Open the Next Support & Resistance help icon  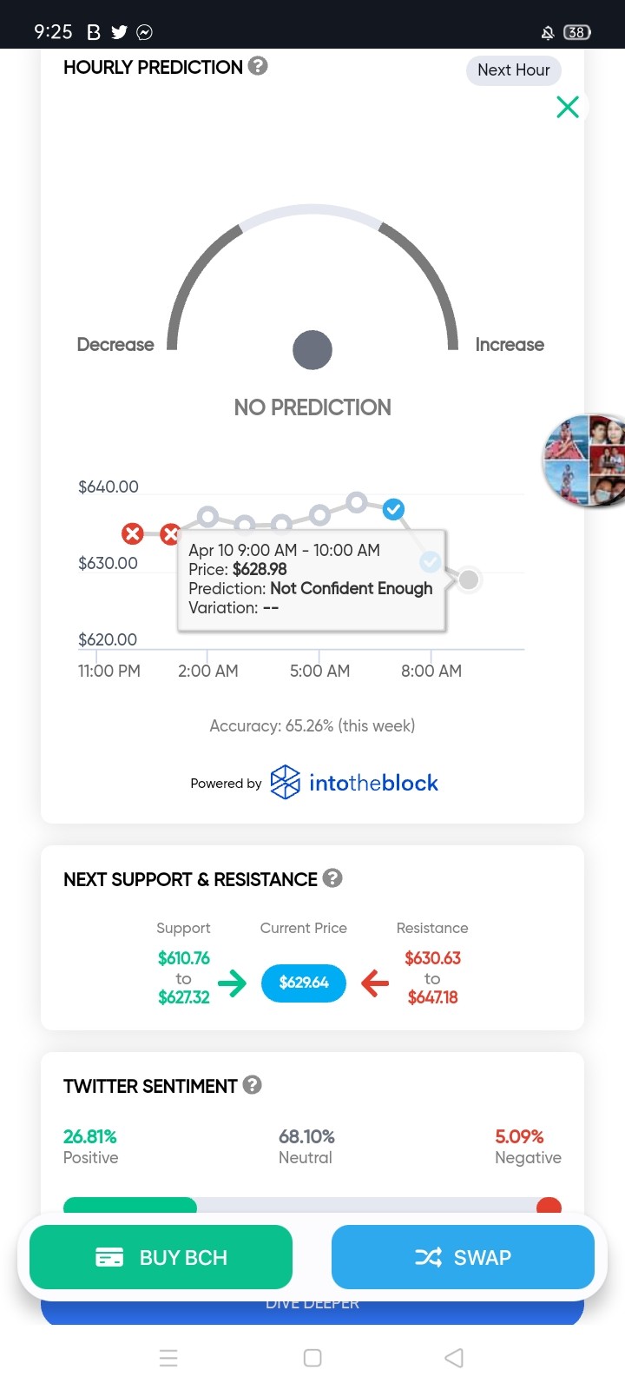[x=332, y=878]
